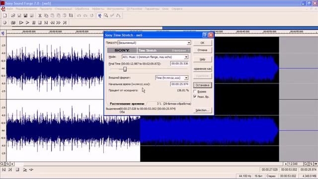Screen dimensions: 318x179
Task: Select the Pencil tool in toolbar
Action: pyautogui.click(x=112, y=15)
